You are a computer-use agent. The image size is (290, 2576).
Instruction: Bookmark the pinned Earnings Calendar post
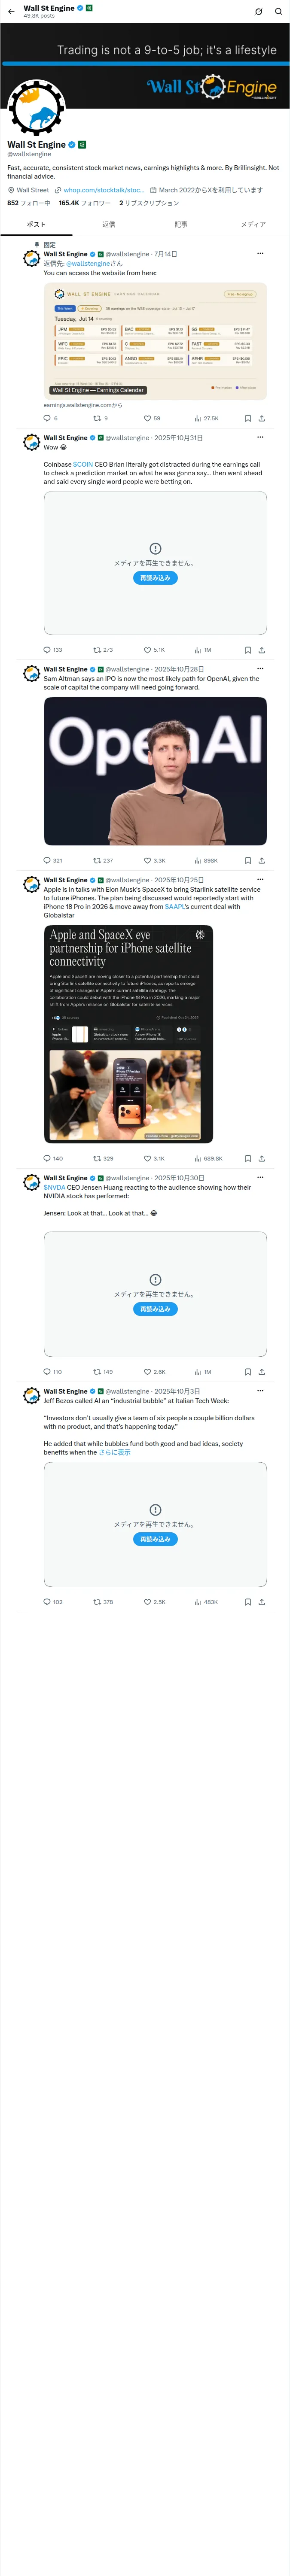pos(248,418)
